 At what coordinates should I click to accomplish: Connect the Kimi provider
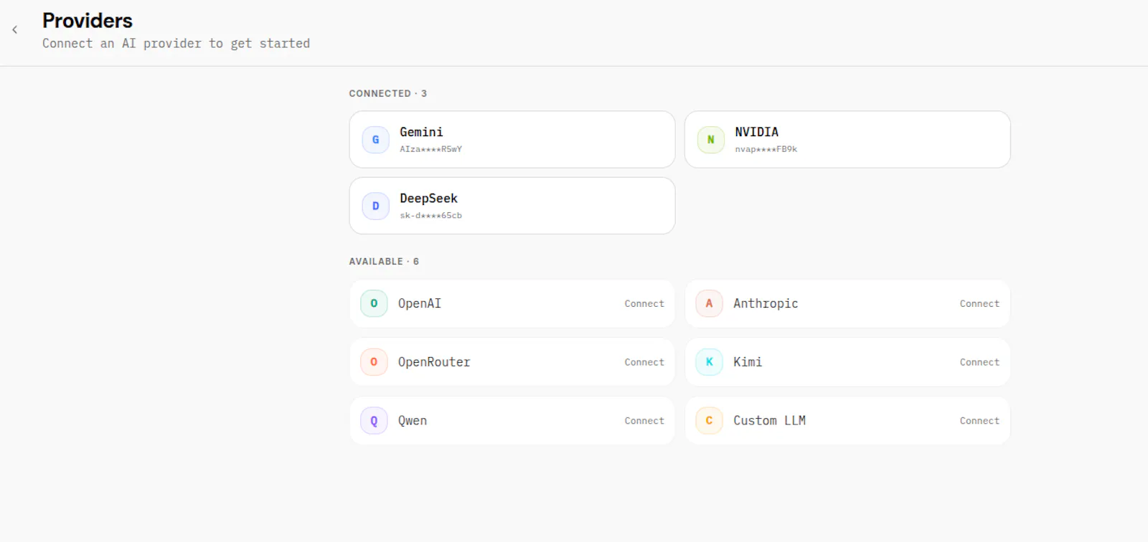click(979, 362)
